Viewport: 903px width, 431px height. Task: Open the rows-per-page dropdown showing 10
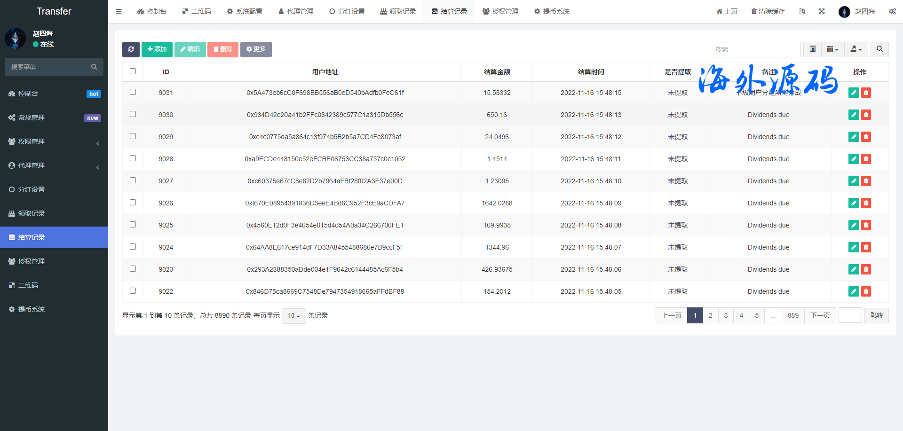[x=293, y=316]
